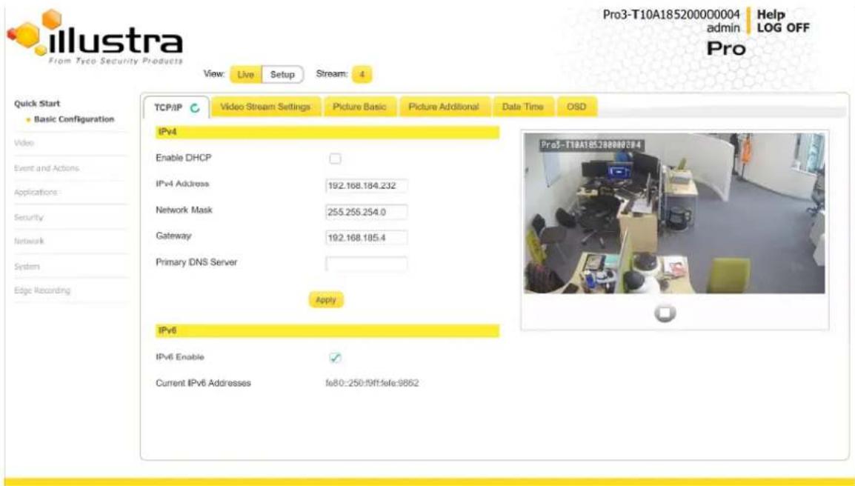The height and width of the screenshot is (486, 855).
Task: Expand the Security section
Action: (x=28, y=217)
